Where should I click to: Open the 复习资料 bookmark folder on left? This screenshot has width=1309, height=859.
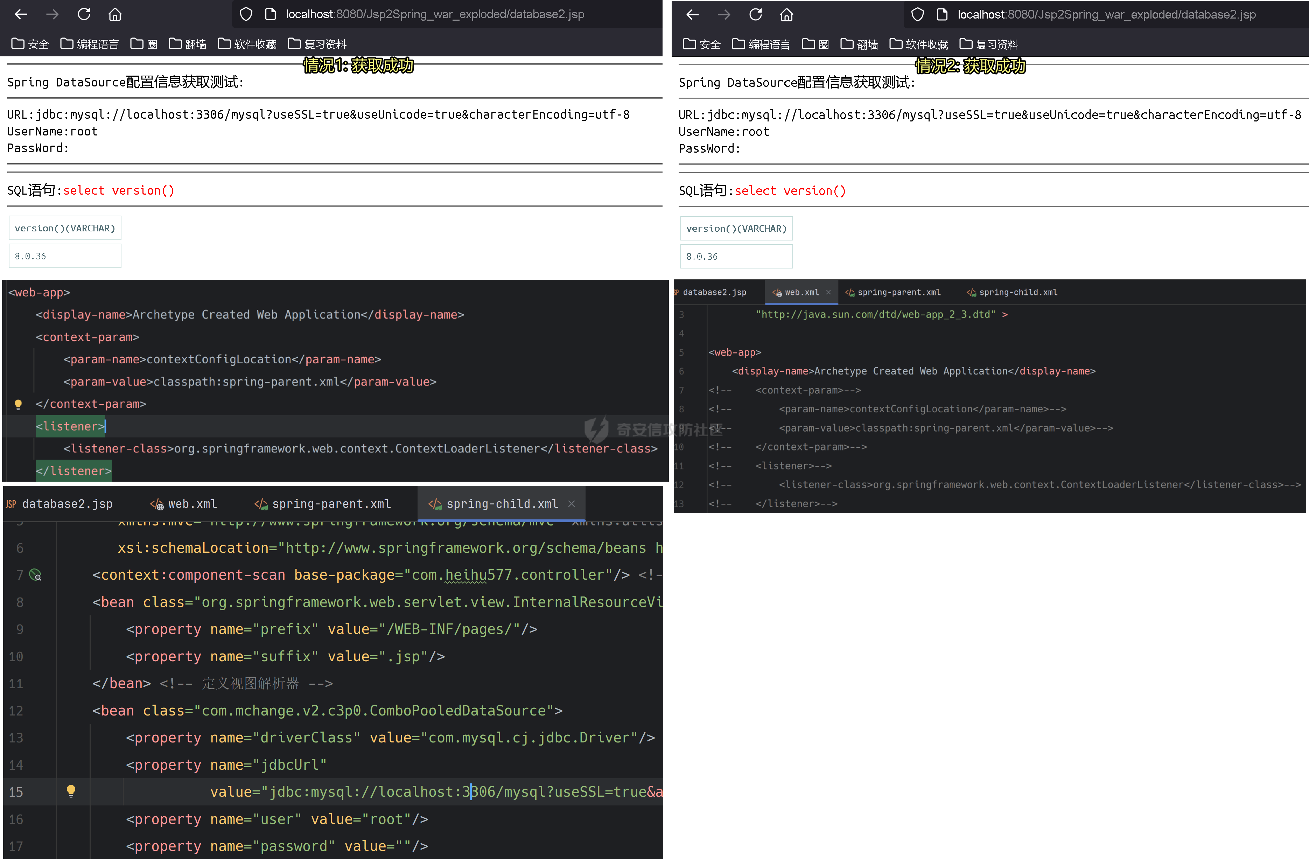pos(317,44)
